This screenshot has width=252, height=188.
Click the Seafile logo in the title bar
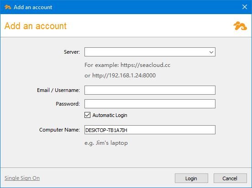[8, 7]
